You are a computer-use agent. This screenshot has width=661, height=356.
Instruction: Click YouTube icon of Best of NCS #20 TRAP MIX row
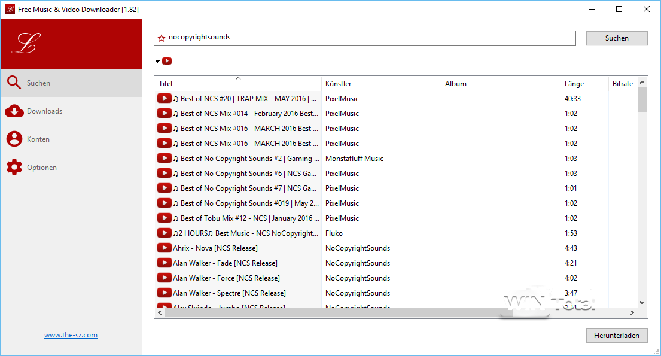click(x=164, y=98)
